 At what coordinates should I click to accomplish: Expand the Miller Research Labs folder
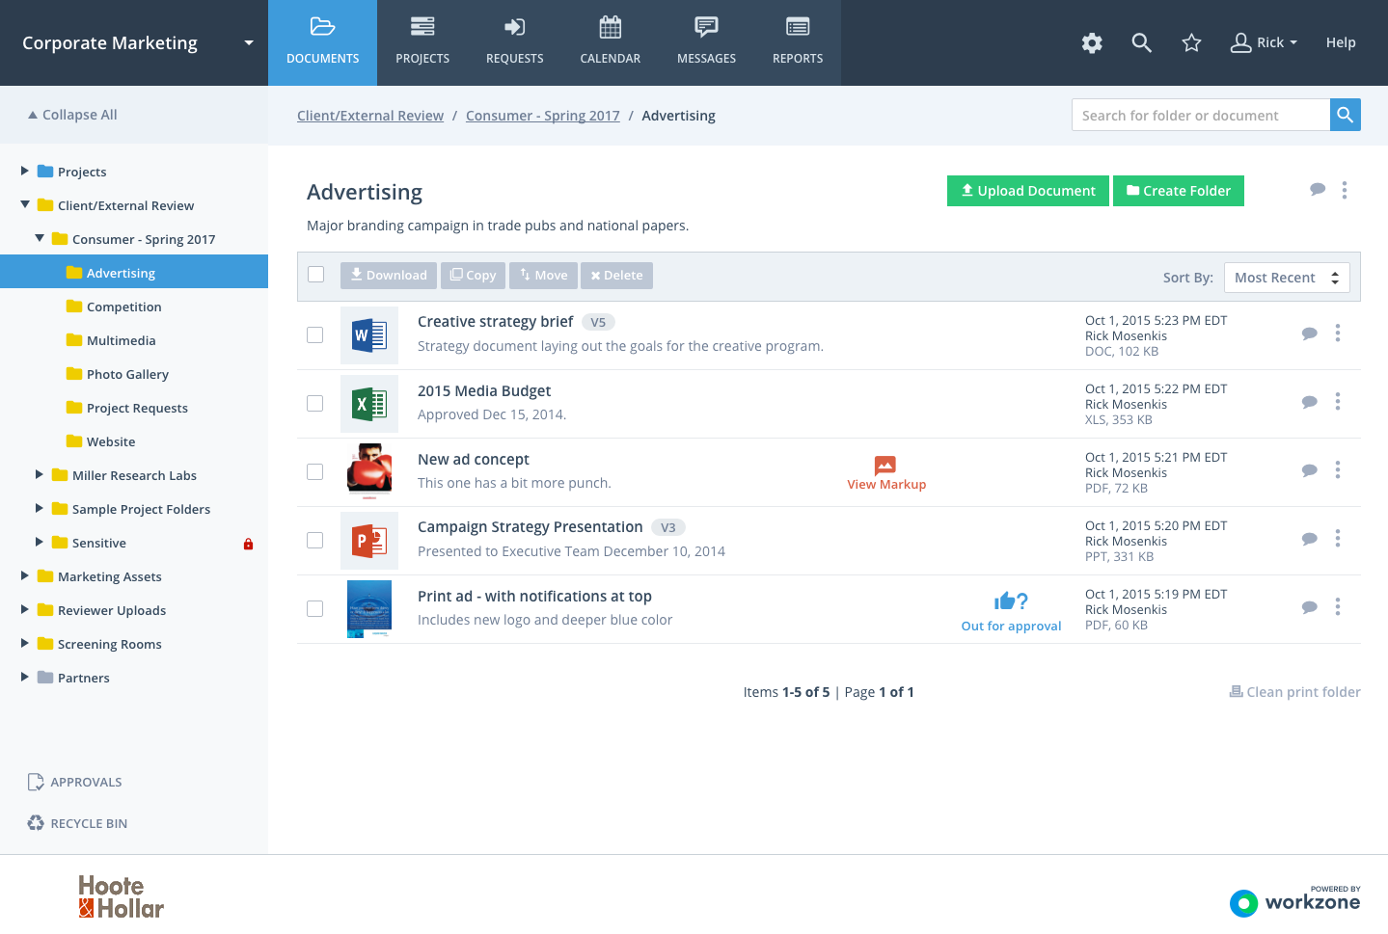39,474
